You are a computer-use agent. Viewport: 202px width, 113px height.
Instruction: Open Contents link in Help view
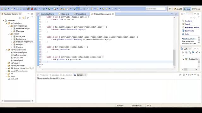(x=189, y=21)
